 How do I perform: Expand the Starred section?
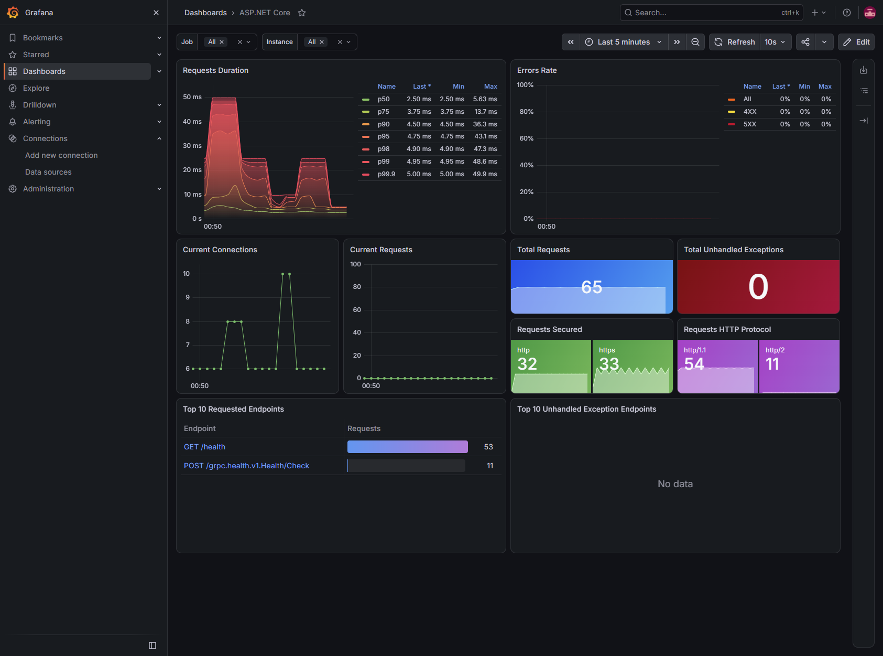159,55
